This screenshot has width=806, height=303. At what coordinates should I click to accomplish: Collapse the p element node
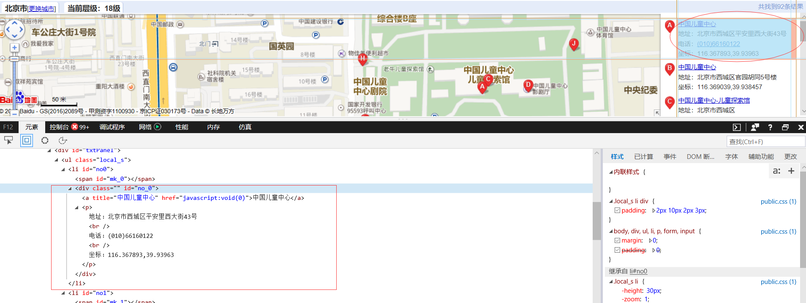(77, 207)
